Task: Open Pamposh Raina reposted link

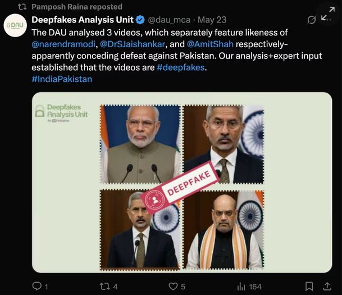Action: [77, 7]
